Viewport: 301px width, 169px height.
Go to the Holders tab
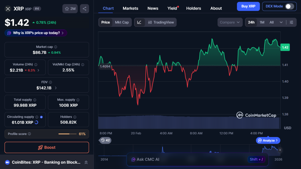tap(194, 8)
